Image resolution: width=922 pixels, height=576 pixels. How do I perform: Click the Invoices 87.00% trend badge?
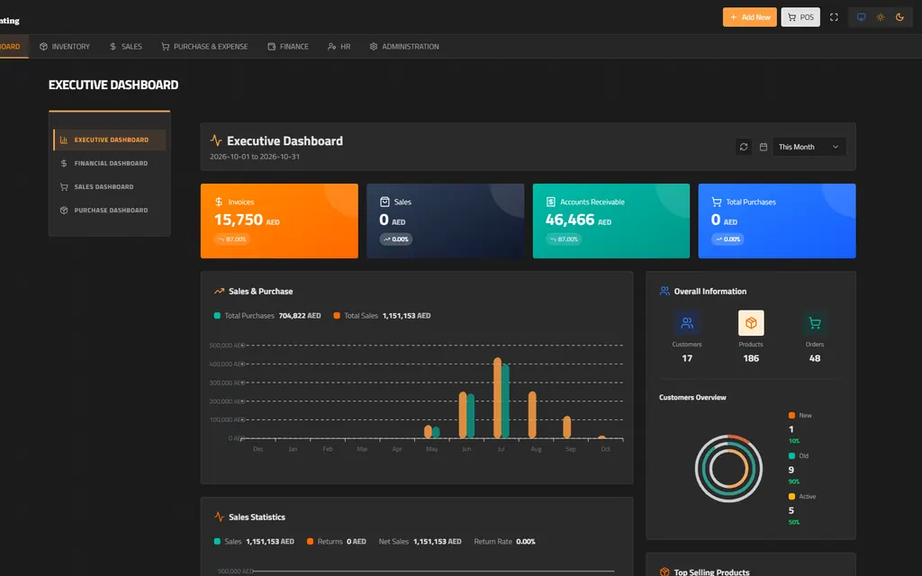231,239
